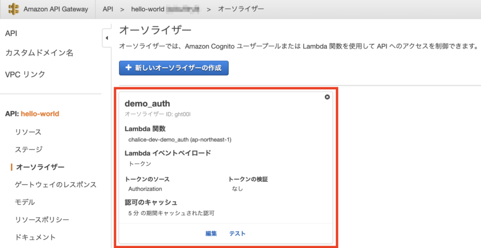Go to API breadcrumb in header
This screenshot has width=481, height=248.
(108, 9)
